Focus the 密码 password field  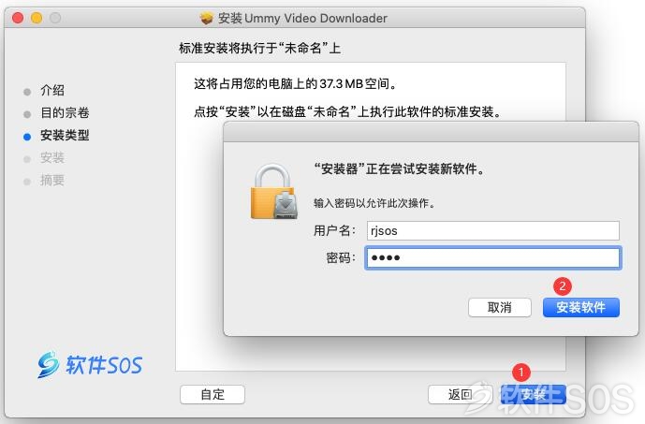coord(492,257)
